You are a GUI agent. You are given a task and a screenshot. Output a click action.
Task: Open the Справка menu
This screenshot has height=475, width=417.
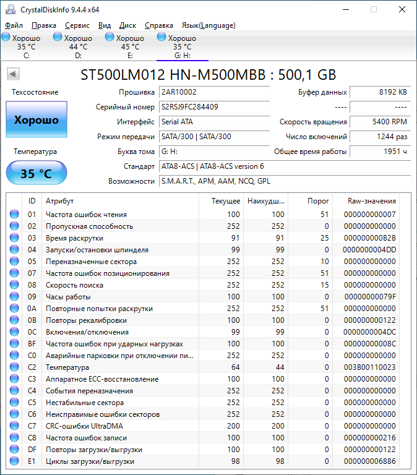[x=159, y=25]
